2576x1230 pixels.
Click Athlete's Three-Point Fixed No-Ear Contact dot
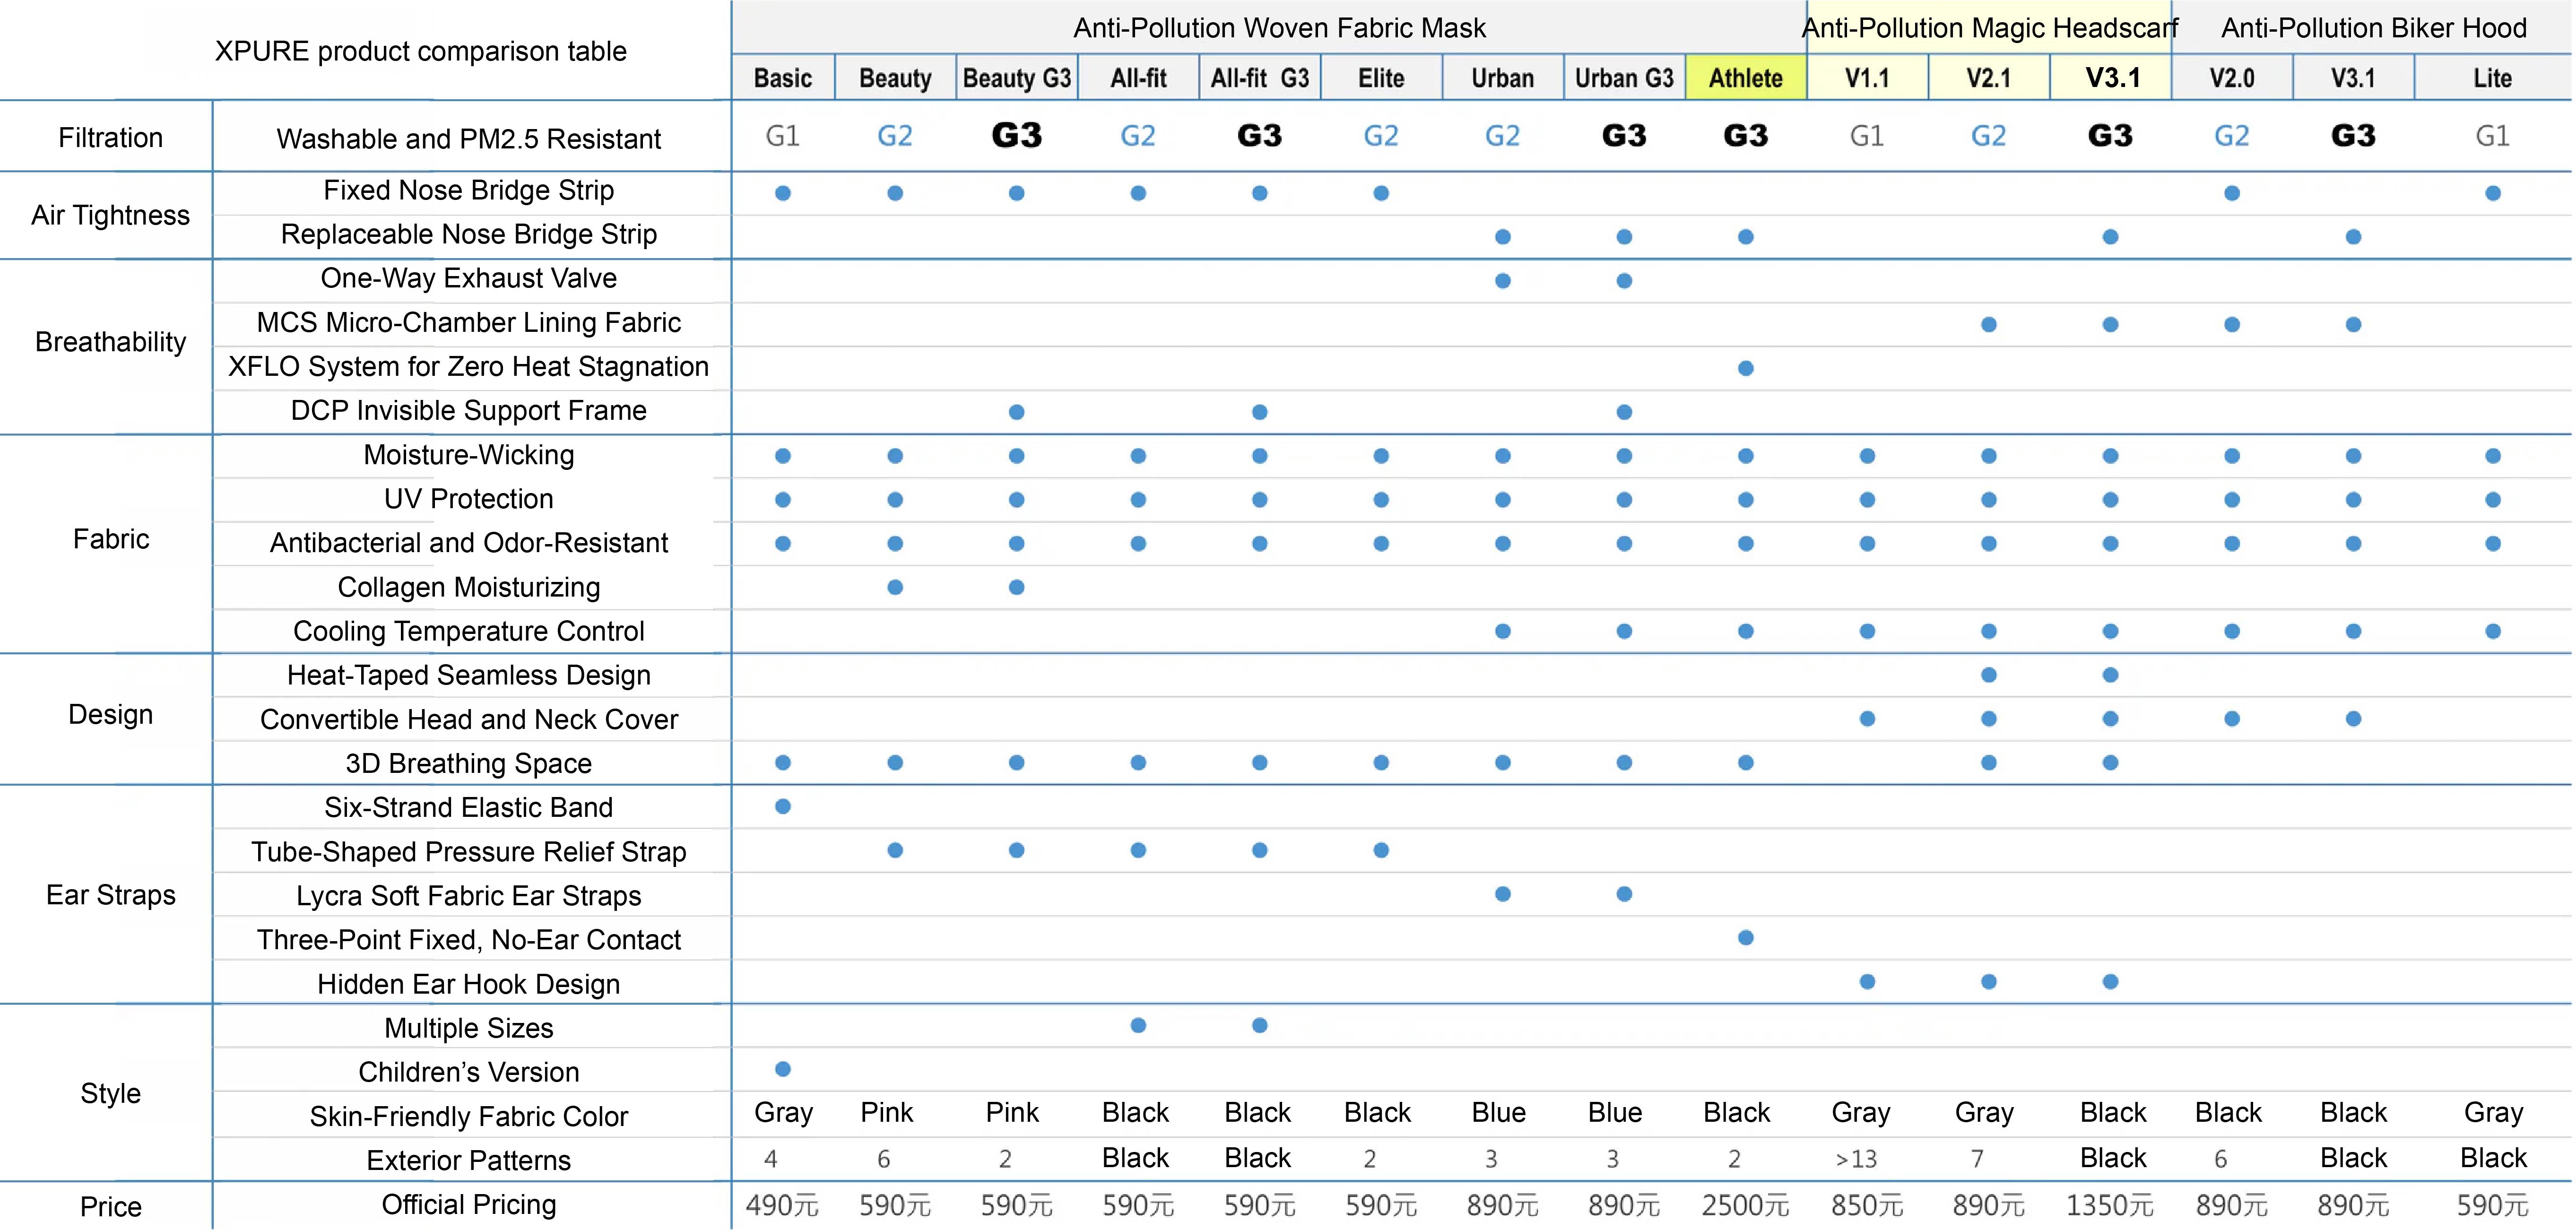(1745, 938)
